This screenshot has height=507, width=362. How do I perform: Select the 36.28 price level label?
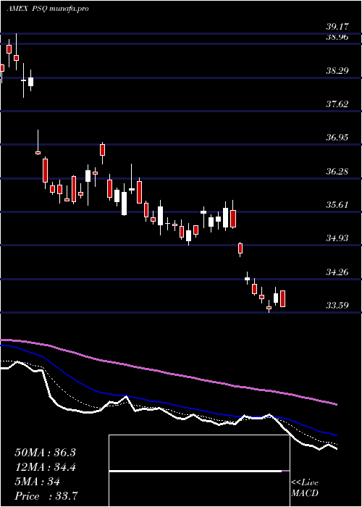pyautogui.click(x=337, y=171)
